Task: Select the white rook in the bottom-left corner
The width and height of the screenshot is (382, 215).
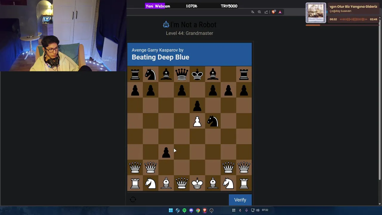Action: pyautogui.click(x=135, y=183)
